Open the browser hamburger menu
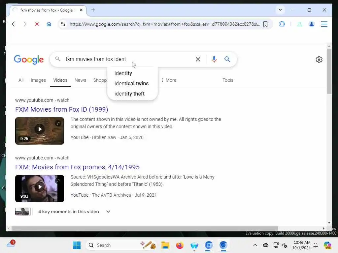Image resolution: width=338 pixels, height=253 pixels. 324,24
